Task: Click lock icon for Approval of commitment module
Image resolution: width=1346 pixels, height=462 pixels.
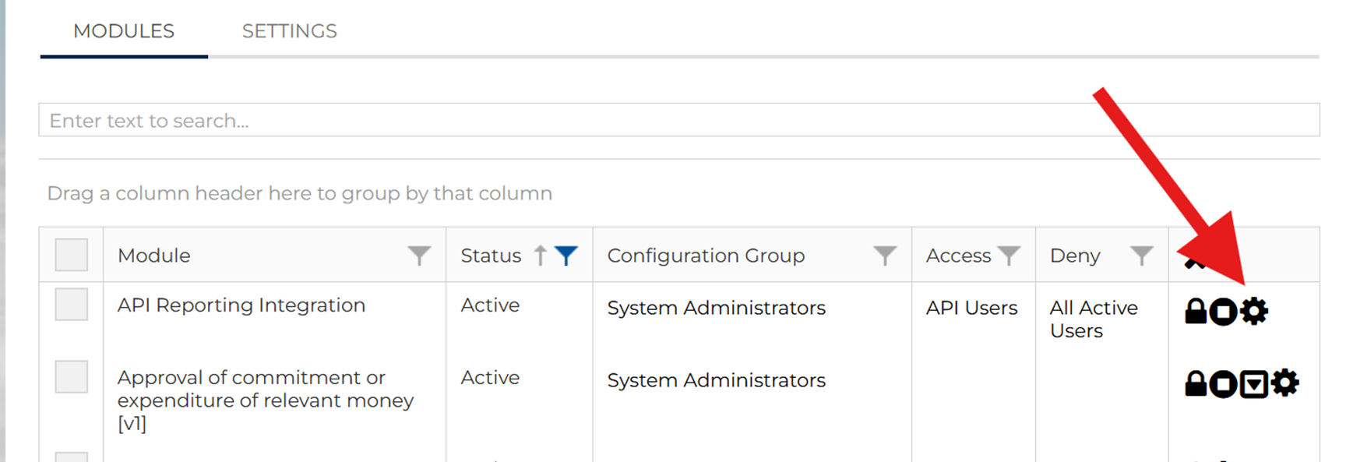Action: (x=1196, y=383)
